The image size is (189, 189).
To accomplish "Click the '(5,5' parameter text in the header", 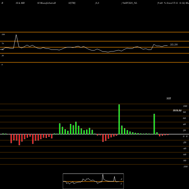I will (97, 3).
